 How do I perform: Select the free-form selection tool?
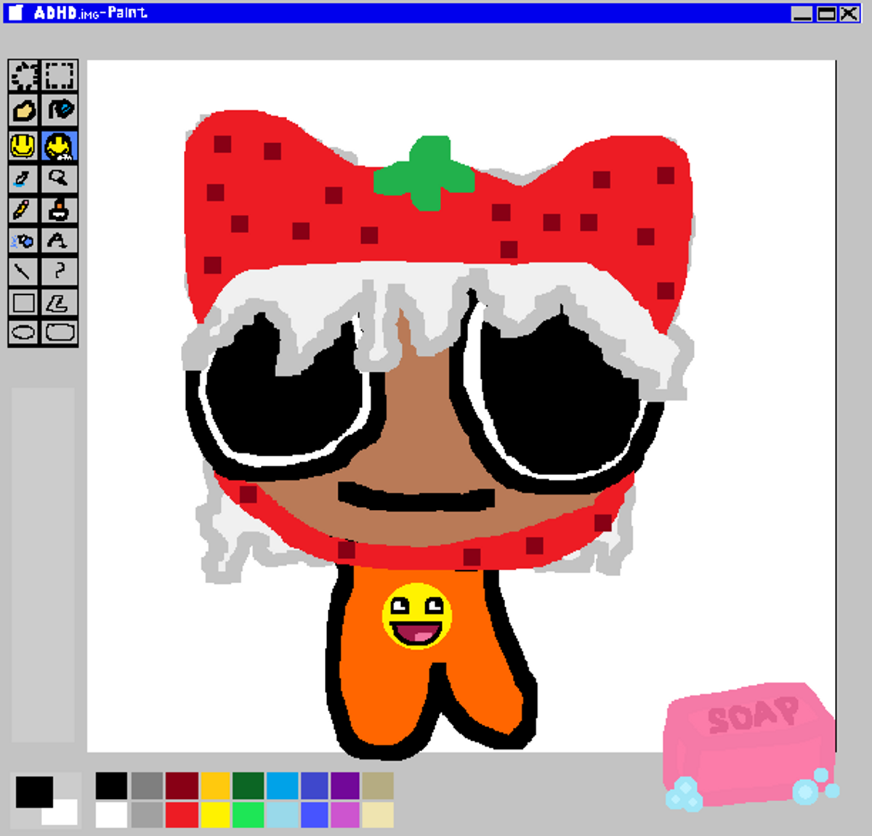point(24,76)
